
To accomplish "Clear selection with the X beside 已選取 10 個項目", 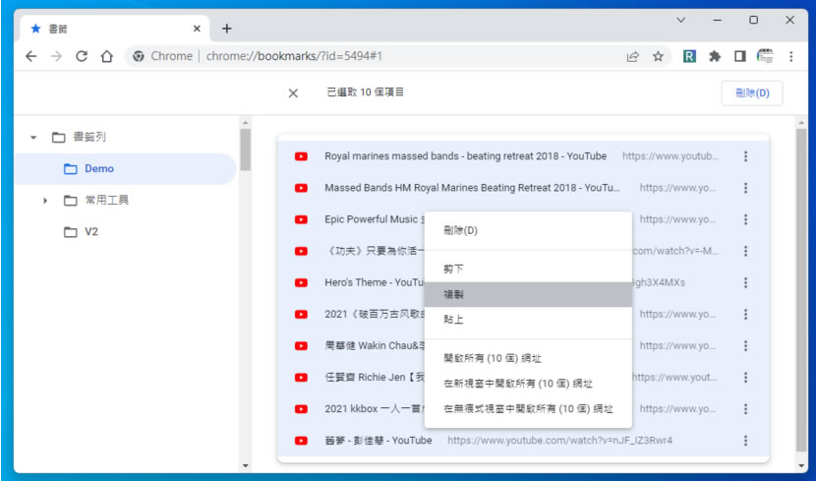I will (x=293, y=93).
